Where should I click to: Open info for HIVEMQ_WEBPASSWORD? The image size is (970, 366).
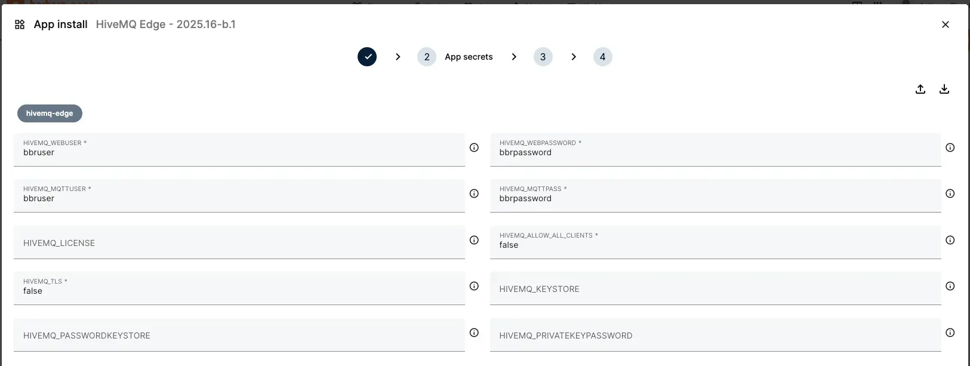pyautogui.click(x=950, y=147)
